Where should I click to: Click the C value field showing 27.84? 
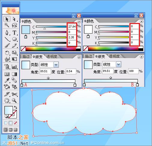click(x=72, y=27)
